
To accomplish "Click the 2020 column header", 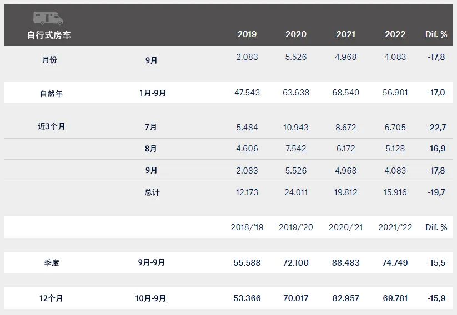I will pos(296,34).
